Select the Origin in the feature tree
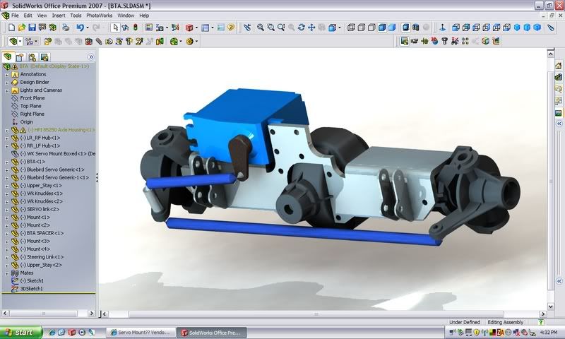 click(x=26, y=121)
